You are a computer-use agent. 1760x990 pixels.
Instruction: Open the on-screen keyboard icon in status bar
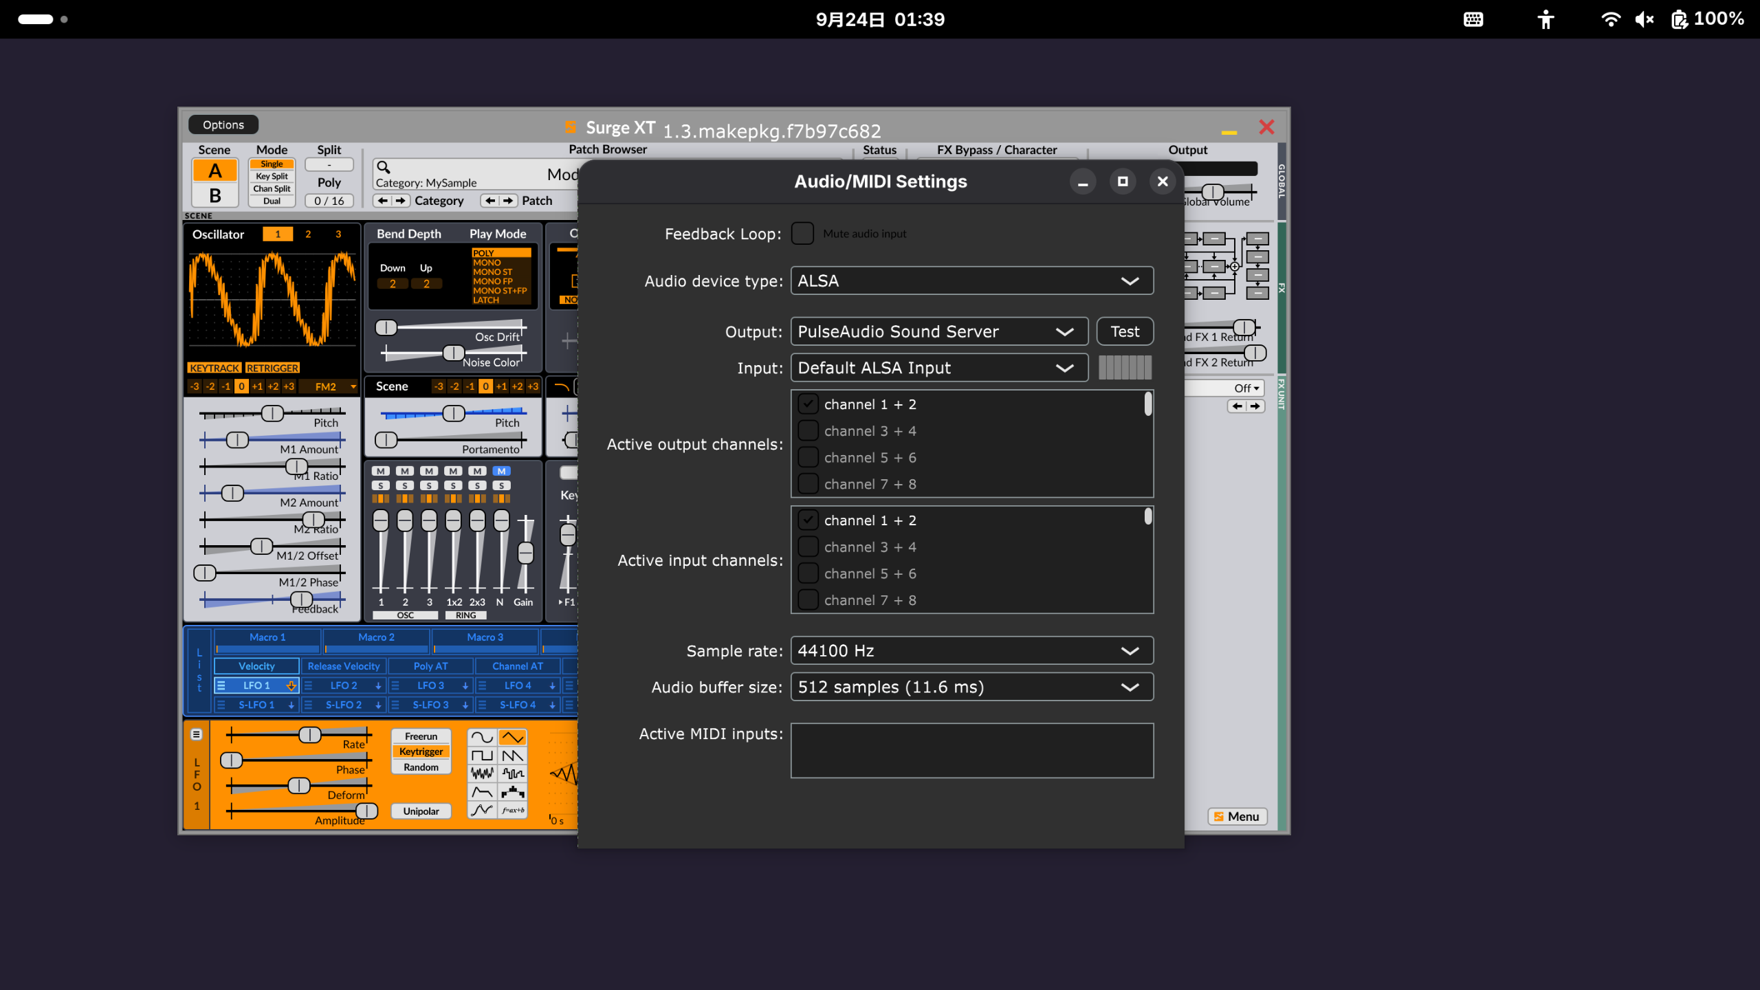click(x=1473, y=19)
